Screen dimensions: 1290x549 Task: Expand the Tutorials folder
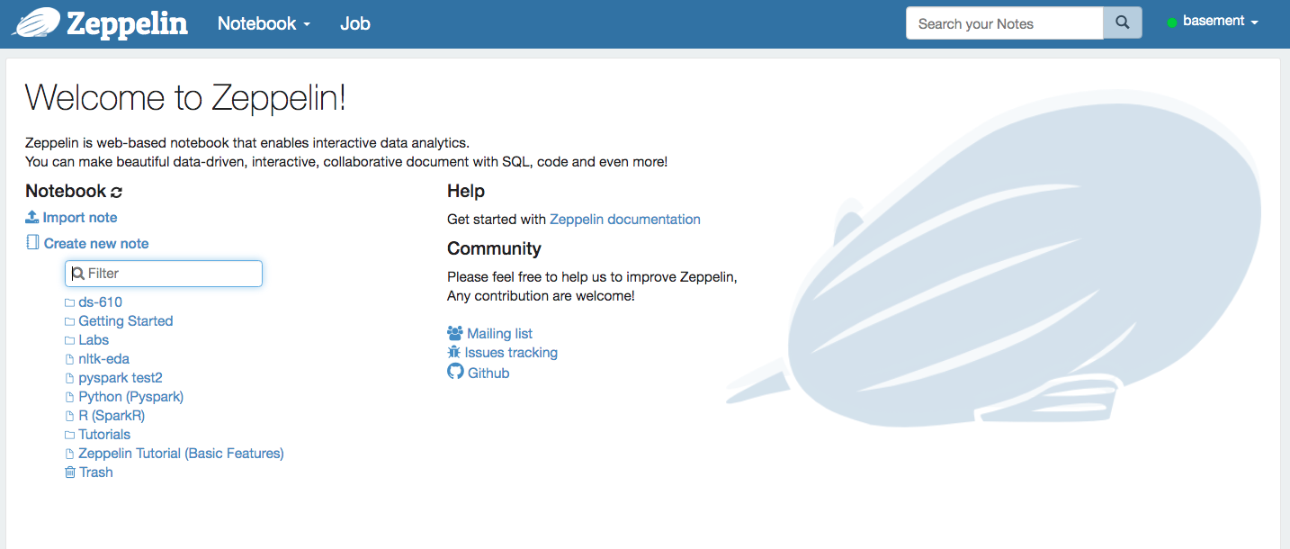(x=104, y=434)
